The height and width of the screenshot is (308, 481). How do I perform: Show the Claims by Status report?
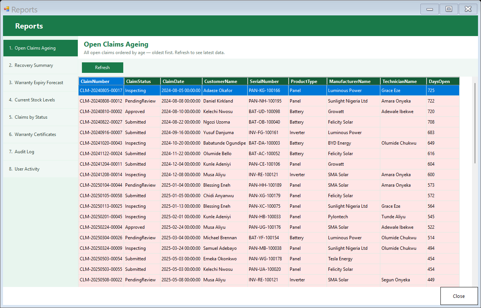tap(41, 117)
